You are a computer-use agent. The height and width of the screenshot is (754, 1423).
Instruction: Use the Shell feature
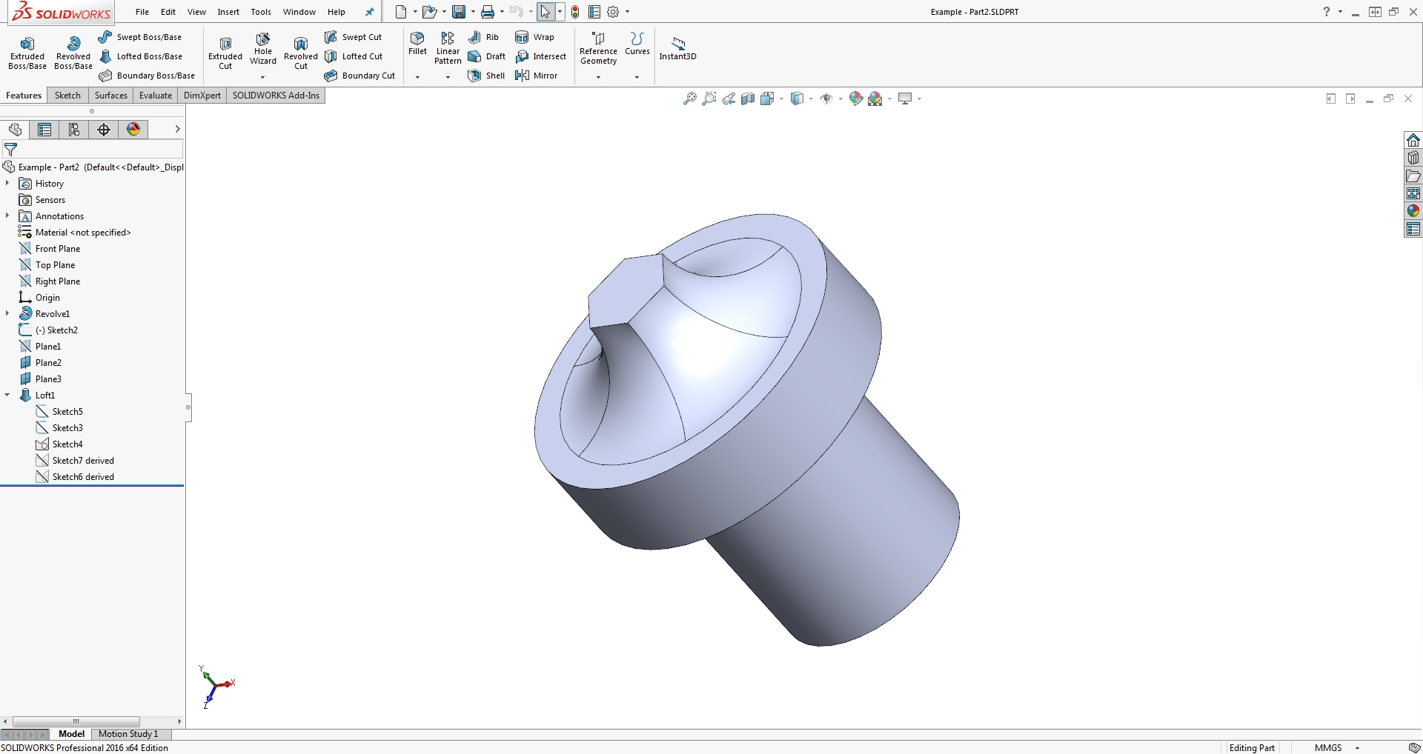(486, 76)
